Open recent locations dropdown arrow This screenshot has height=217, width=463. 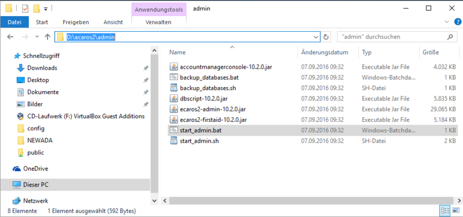coord(37,37)
